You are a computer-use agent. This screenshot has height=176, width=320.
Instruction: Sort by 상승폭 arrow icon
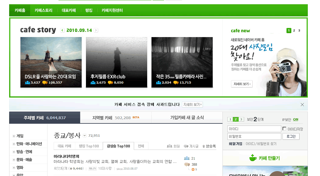click(204, 146)
